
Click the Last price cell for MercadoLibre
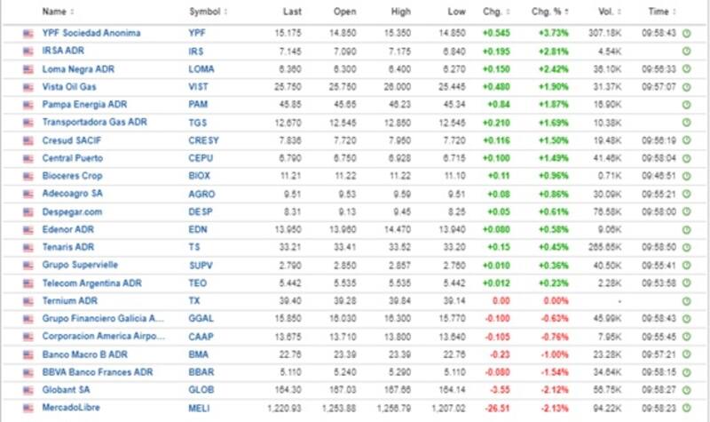285,408
